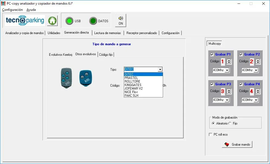Open the P4 433Mhz frequency dropdown
The image size is (270, 164).
pos(256,100)
